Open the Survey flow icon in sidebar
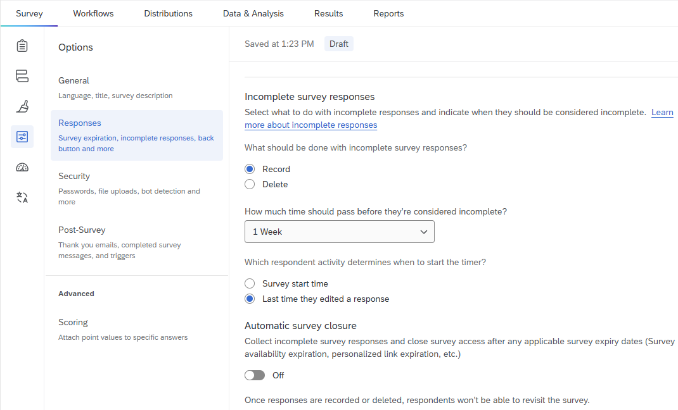 pos(22,76)
